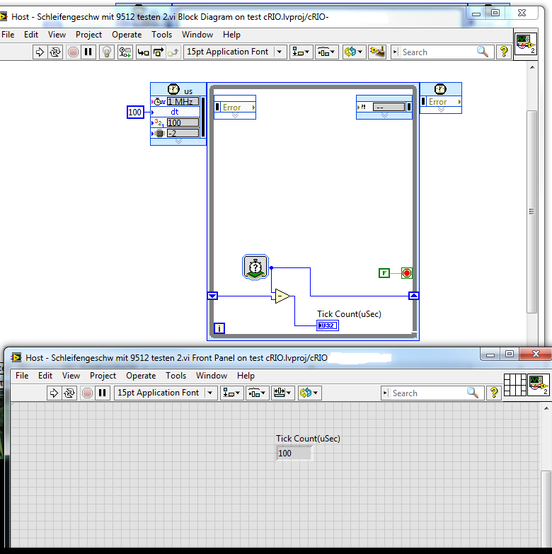This screenshot has width=552, height=554.
Task: Click Run Continuously in Front Panel toolbar
Action: coord(69,393)
